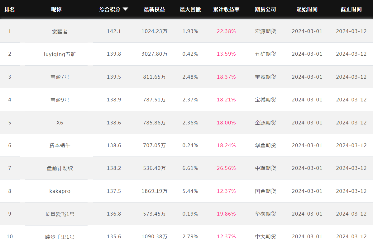Select the score value 138.9
373x247 pixels.
click(x=114, y=100)
